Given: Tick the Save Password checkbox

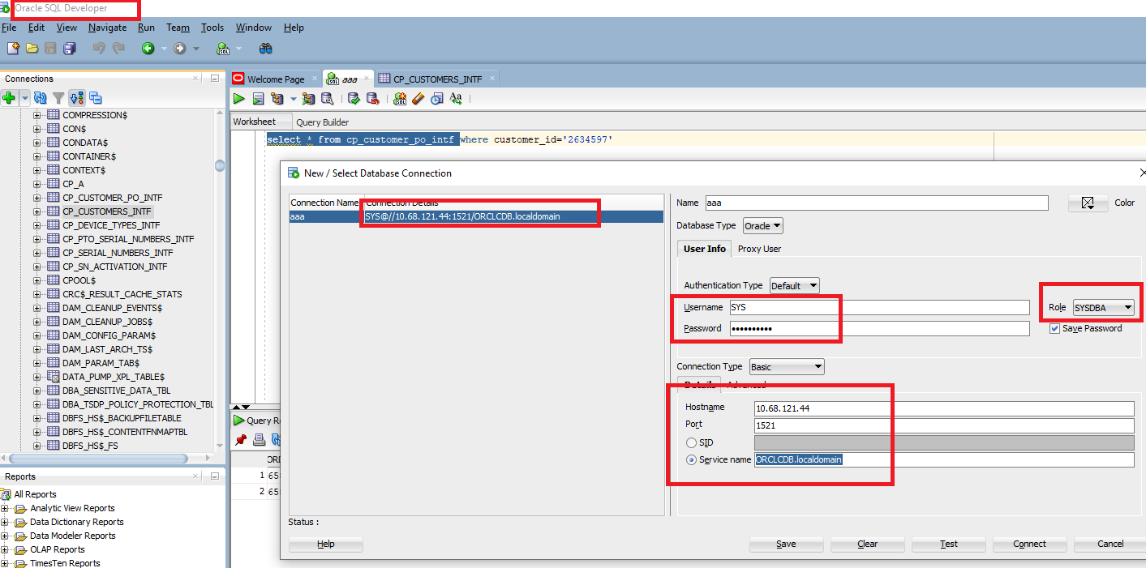Looking at the screenshot, I should [x=1054, y=328].
